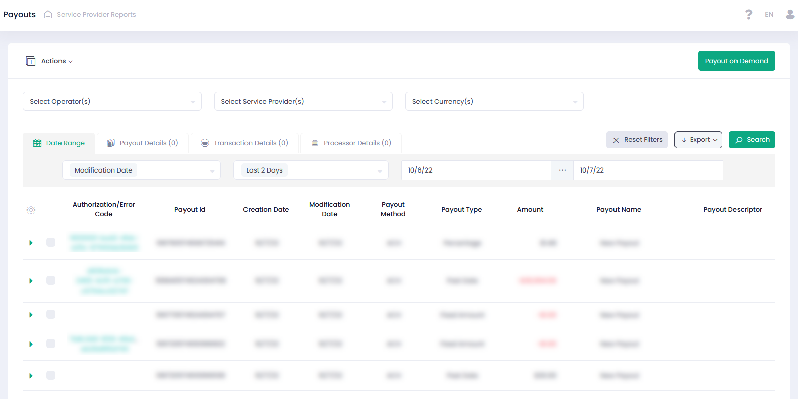Open the Select Currency(s) dropdown
This screenshot has height=399, width=798.
(494, 101)
